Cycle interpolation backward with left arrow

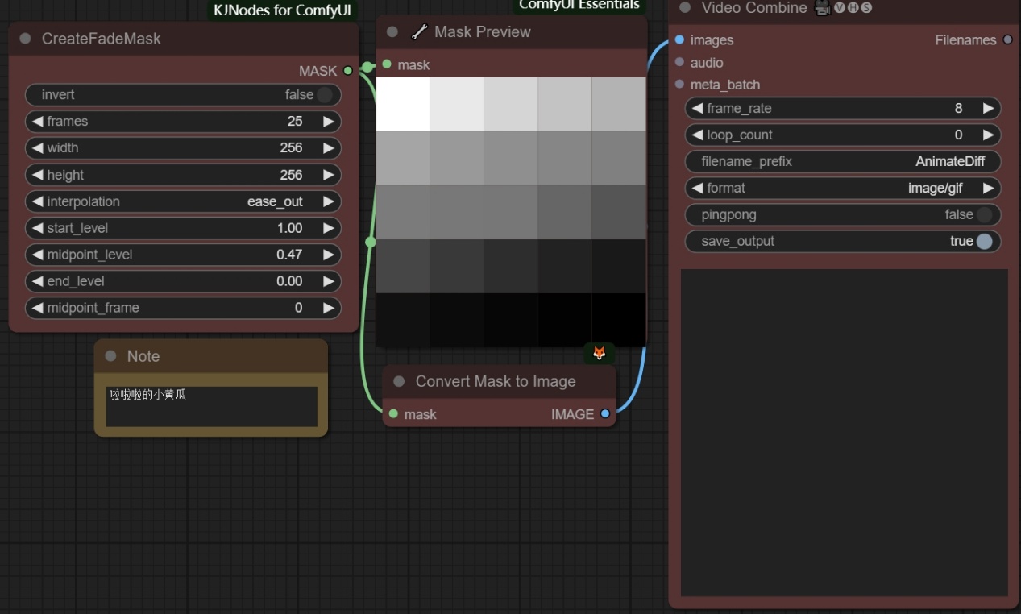[37, 201]
